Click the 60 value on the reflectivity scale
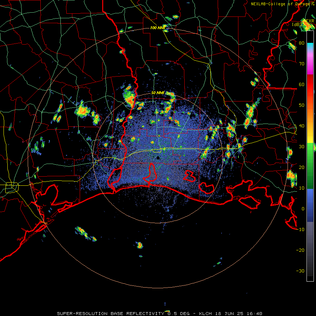This screenshot has height=316, width=316. [x=302, y=84]
